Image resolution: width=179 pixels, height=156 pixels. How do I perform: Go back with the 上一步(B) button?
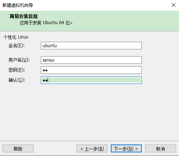(92, 149)
